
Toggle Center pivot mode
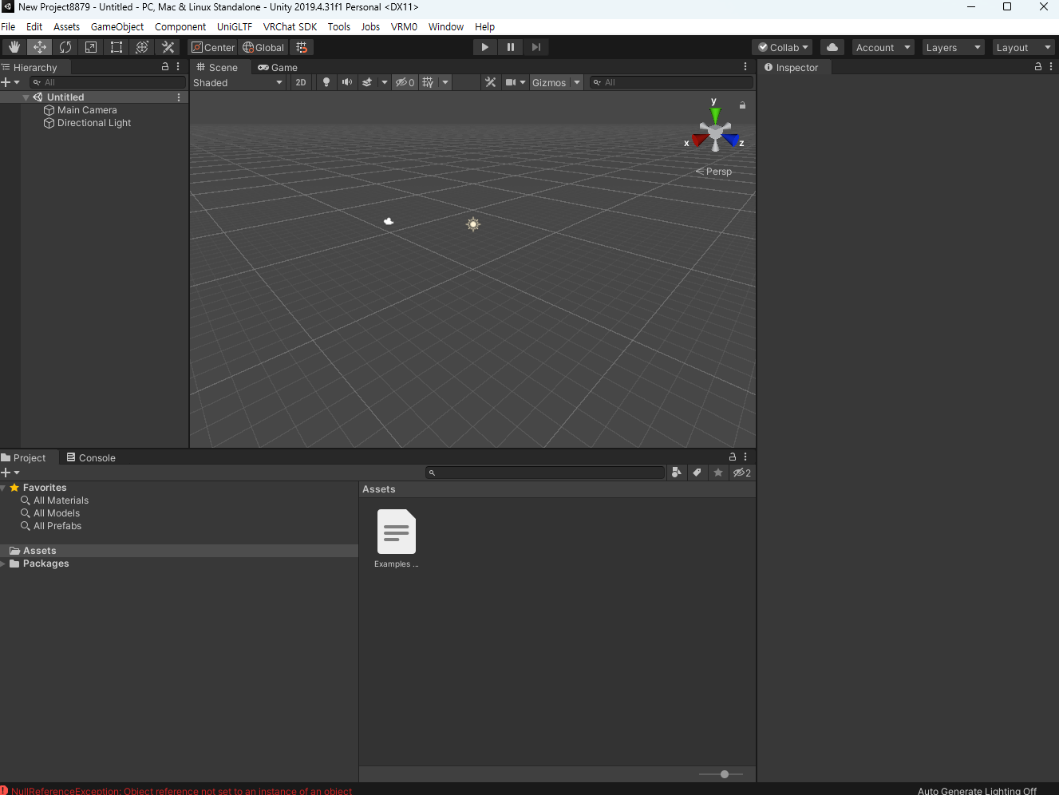(213, 47)
